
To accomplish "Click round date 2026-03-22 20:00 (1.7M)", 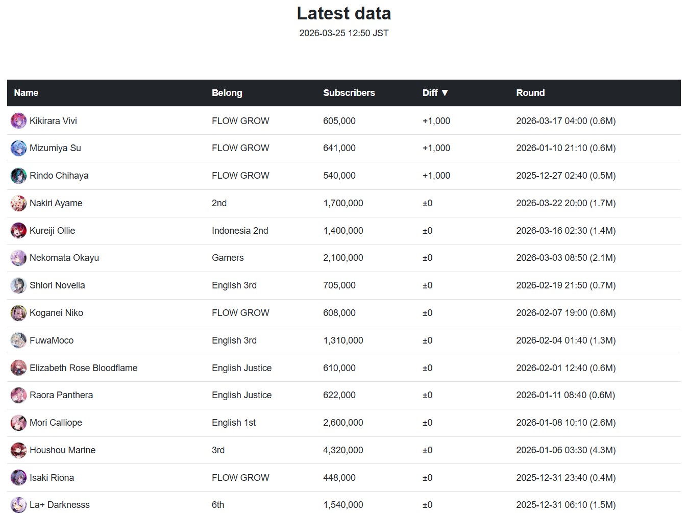I will pos(566,203).
